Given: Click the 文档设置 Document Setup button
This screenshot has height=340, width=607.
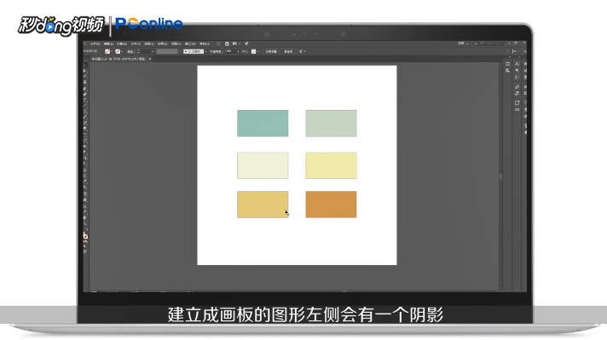Looking at the screenshot, I should (x=271, y=51).
